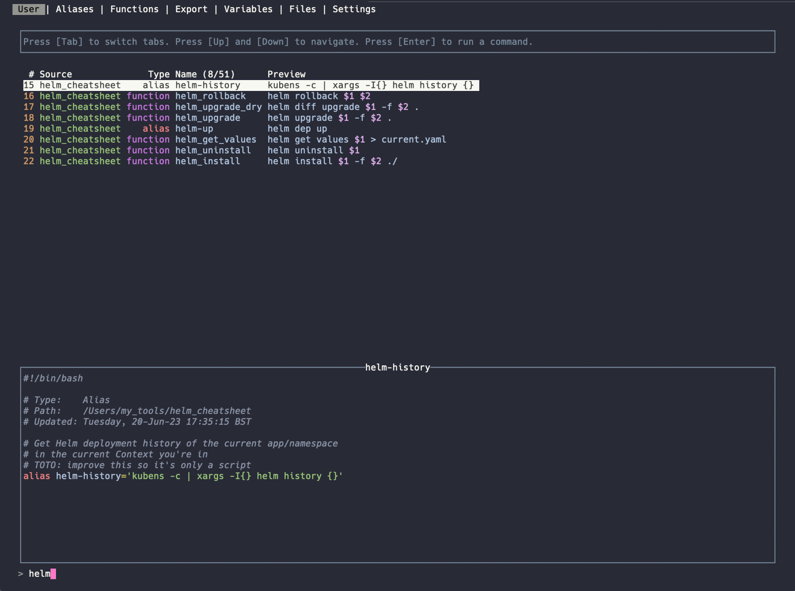This screenshot has height=591, width=795.
Task: Pick the helm_upgrade function row
Action: tap(208, 118)
